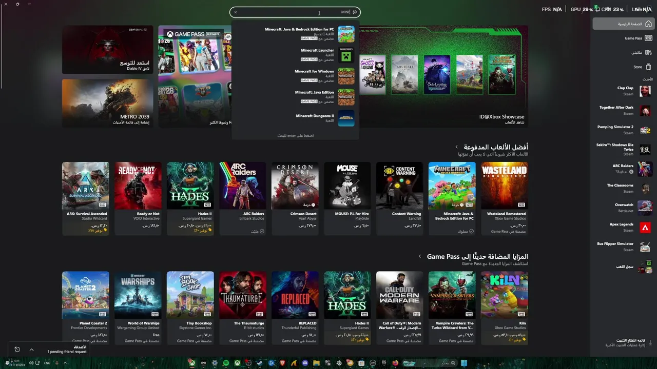
Task: Select Minecraft: Java Edition suggestion
Action: click(295, 97)
